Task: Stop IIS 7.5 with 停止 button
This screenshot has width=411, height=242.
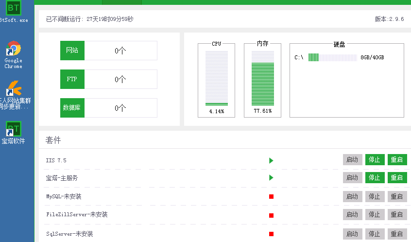Action: point(375,160)
